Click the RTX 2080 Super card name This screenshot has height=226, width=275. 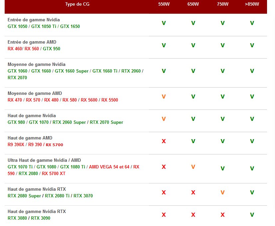pos(24,196)
